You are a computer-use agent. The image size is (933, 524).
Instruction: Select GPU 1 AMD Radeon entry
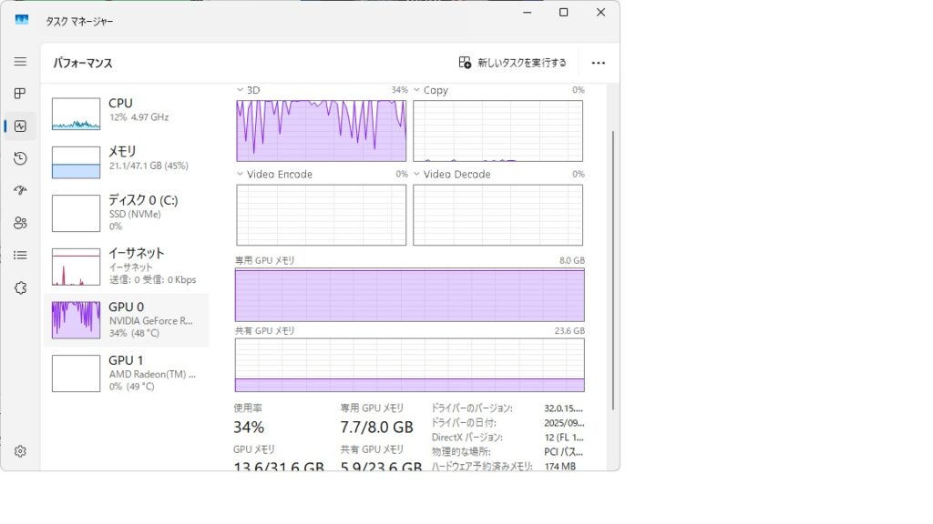126,372
